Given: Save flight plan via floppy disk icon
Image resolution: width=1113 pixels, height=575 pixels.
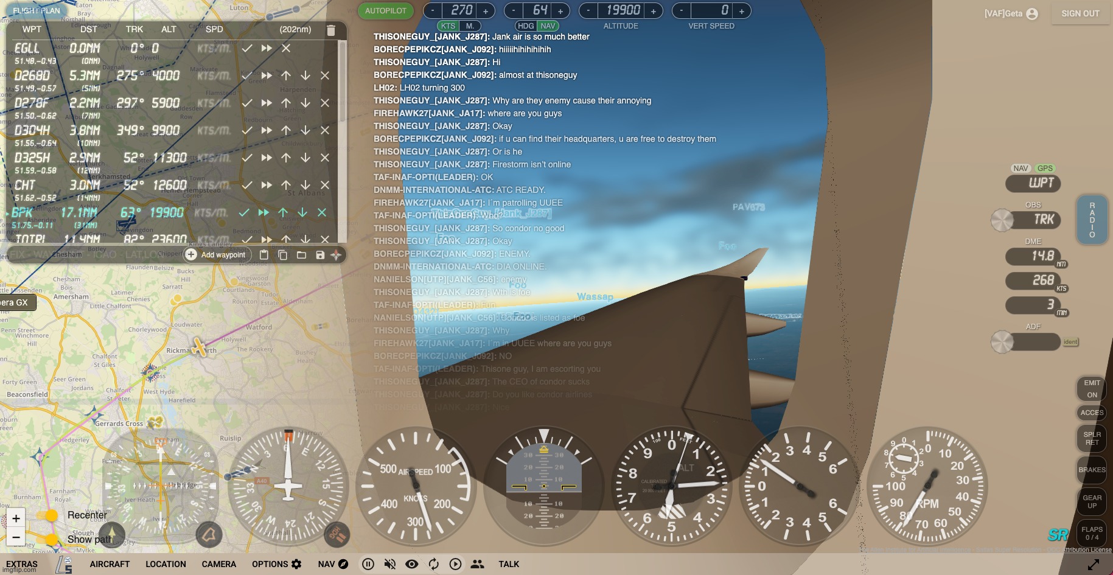Looking at the screenshot, I should click(x=320, y=255).
